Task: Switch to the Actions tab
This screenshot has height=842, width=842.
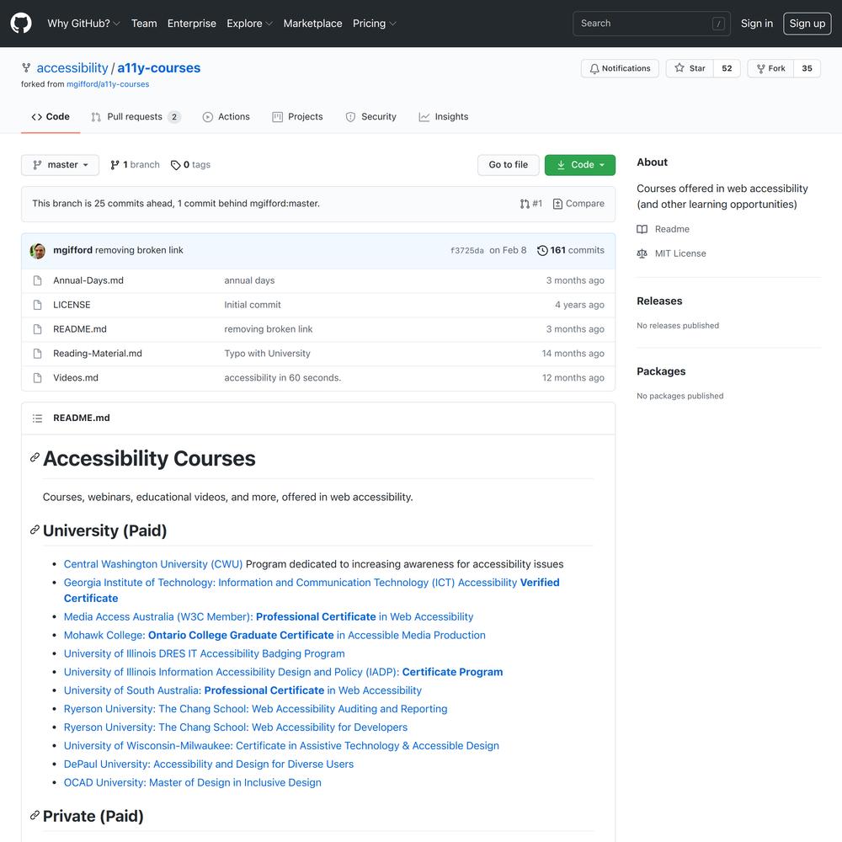Action: (226, 116)
